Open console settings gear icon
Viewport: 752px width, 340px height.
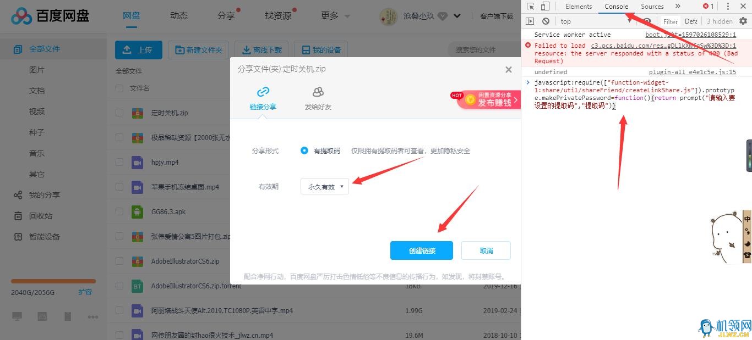click(x=743, y=21)
